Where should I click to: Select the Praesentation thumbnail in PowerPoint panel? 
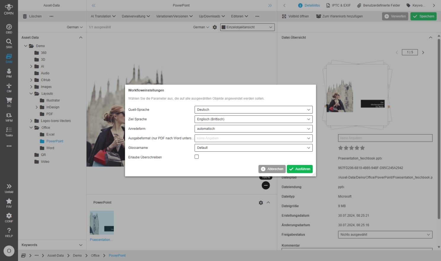coord(102,223)
